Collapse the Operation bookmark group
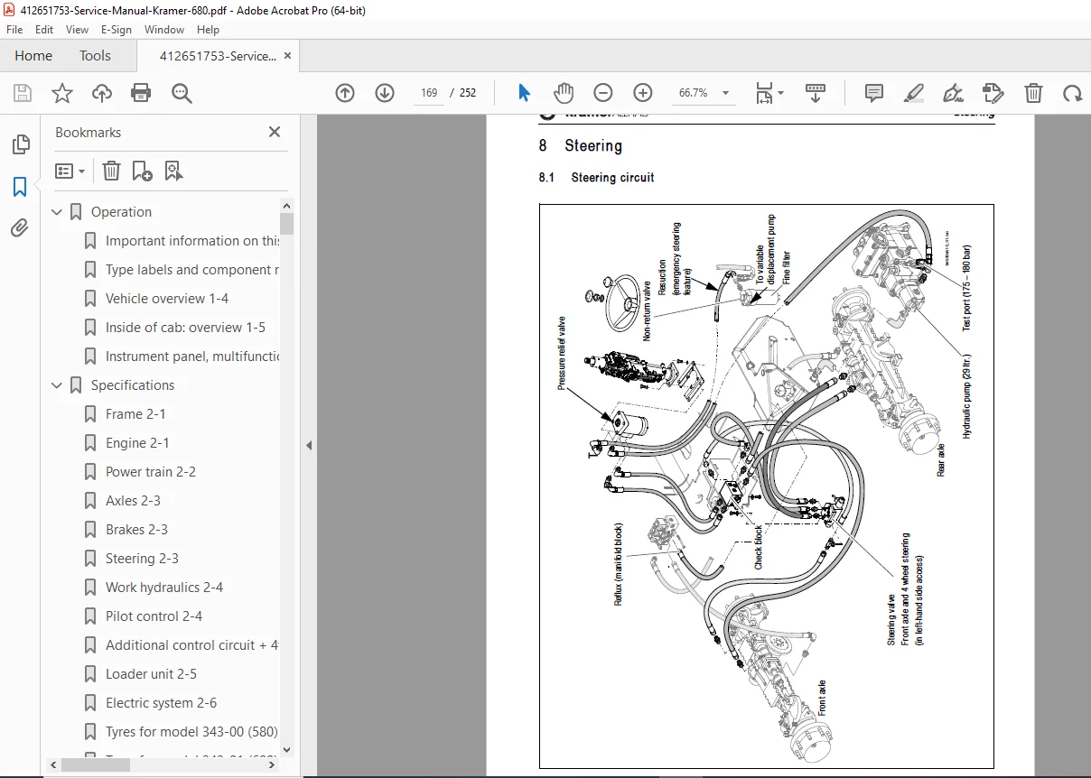The width and height of the screenshot is (1091, 778). pyautogui.click(x=57, y=212)
